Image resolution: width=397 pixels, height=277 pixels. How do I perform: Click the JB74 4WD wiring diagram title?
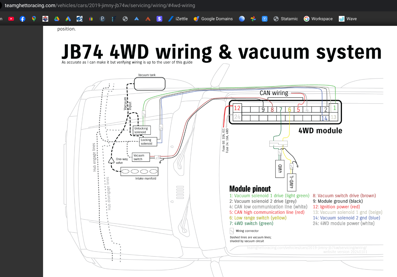[x=221, y=52]
